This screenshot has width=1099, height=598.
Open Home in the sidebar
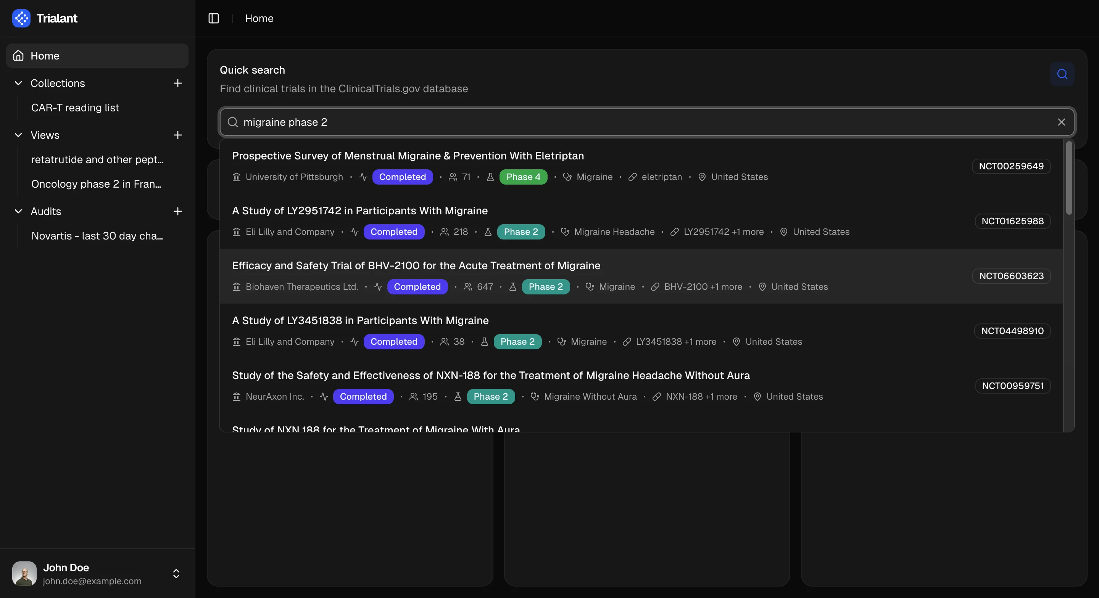(97, 56)
